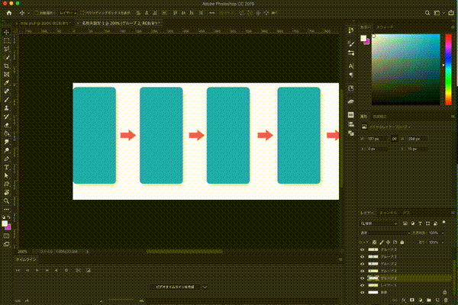The height and width of the screenshot is (305, 458).
Task: Select the Type tool
Action: [7, 167]
